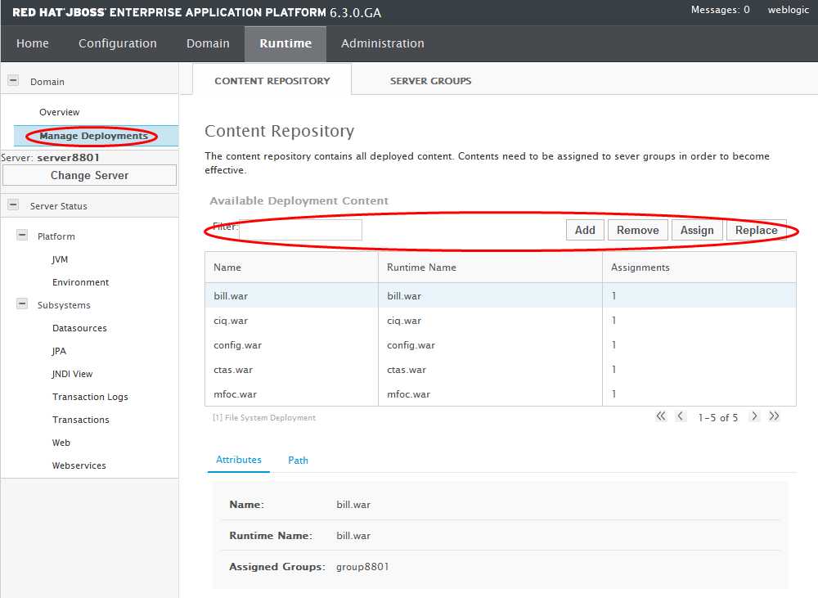Select Manage Deployments in sidebar
This screenshot has width=818, height=598.
coord(94,136)
